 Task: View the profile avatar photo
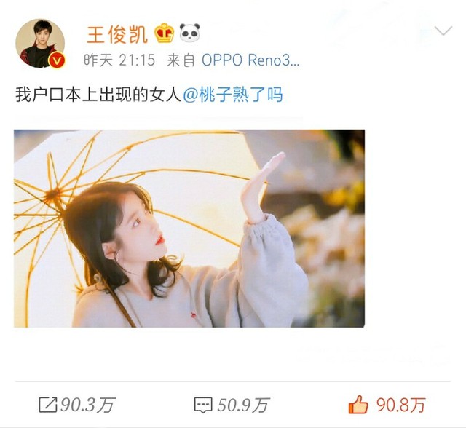[x=40, y=44]
